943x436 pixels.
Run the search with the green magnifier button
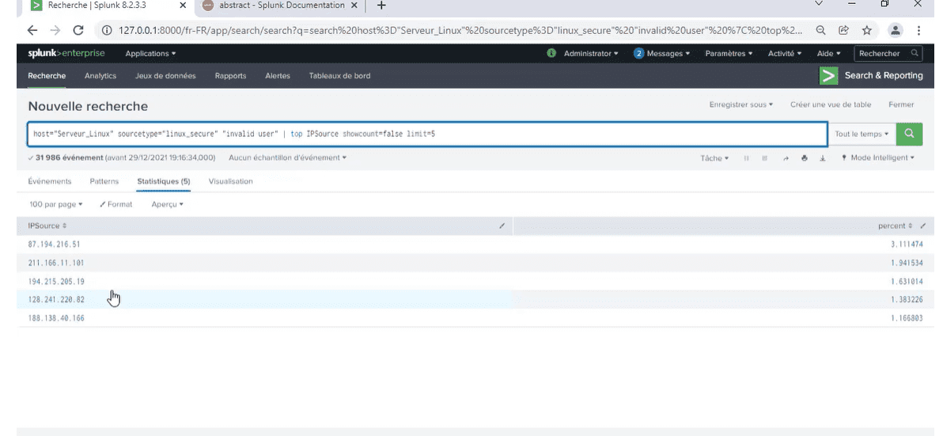(909, 134)
